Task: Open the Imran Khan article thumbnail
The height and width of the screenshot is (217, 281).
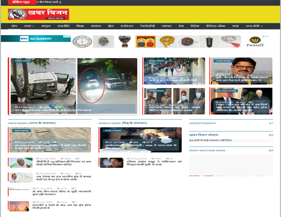Action: pos(111,163)
